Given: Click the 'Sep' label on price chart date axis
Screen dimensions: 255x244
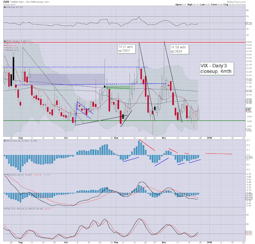Looking at the screenshot, I should pyautogui.click(x=21, y=138).
